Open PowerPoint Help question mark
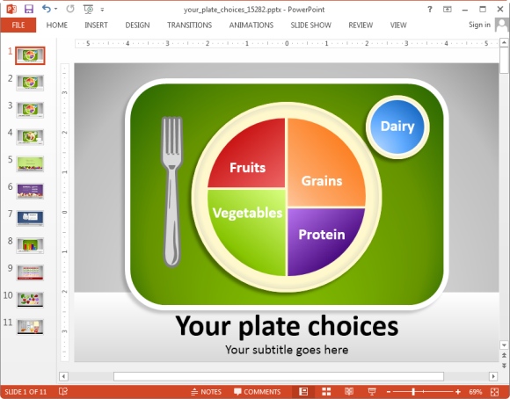The width and height of the screenshot is (510, 399). [x=430, y=10]
